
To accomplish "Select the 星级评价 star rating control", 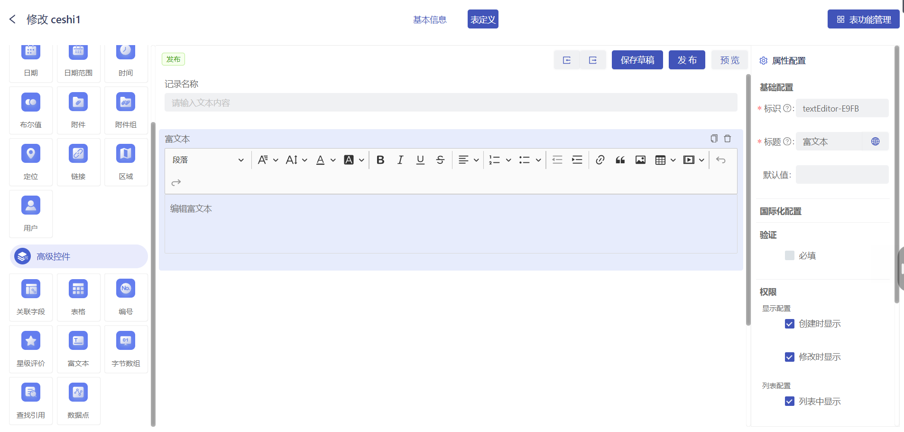I will tap(31, 349).
